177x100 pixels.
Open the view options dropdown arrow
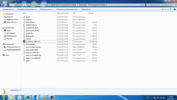(166, 9)
